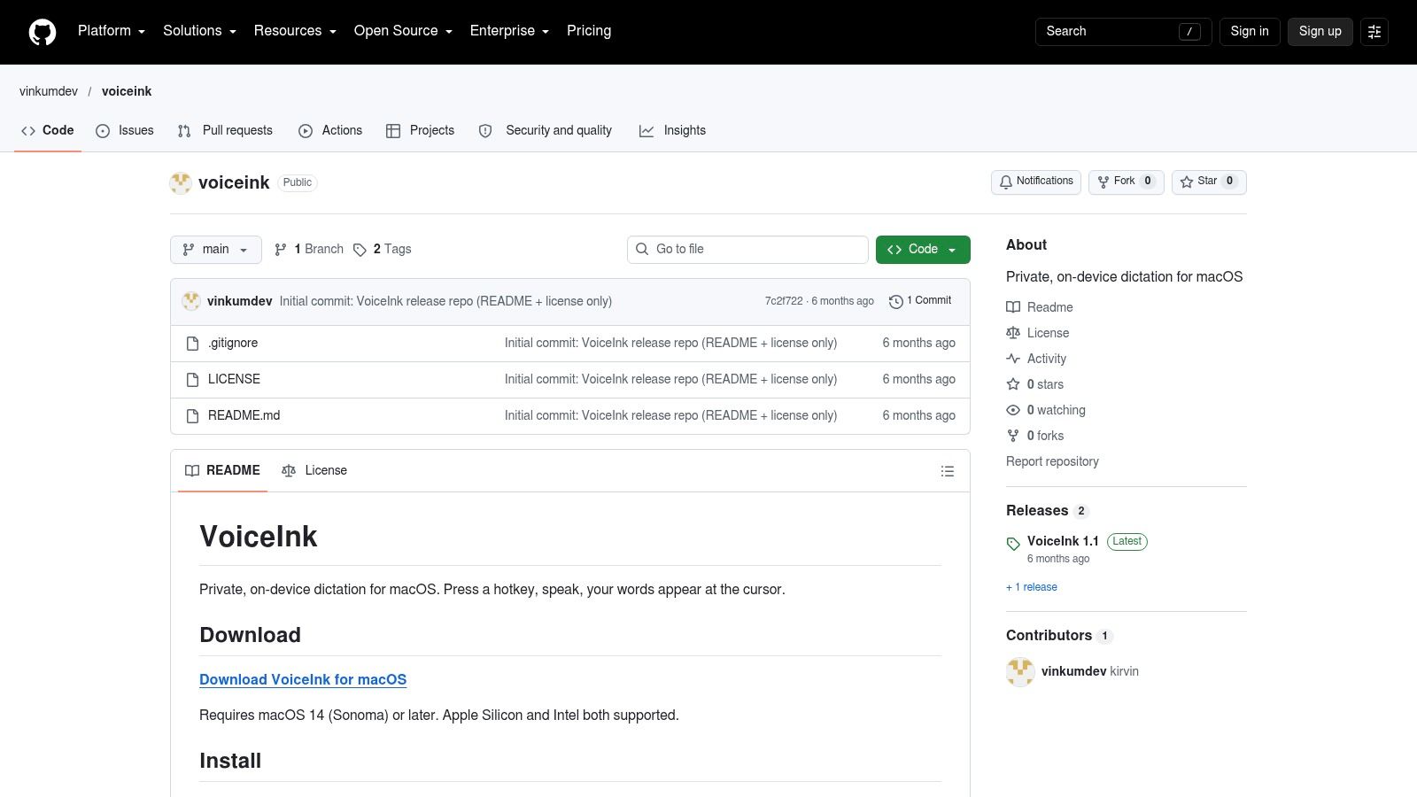Viewport: 1417px width, 797px height.
Task: Click the Notifications button
Action: tap(1036, 182)
